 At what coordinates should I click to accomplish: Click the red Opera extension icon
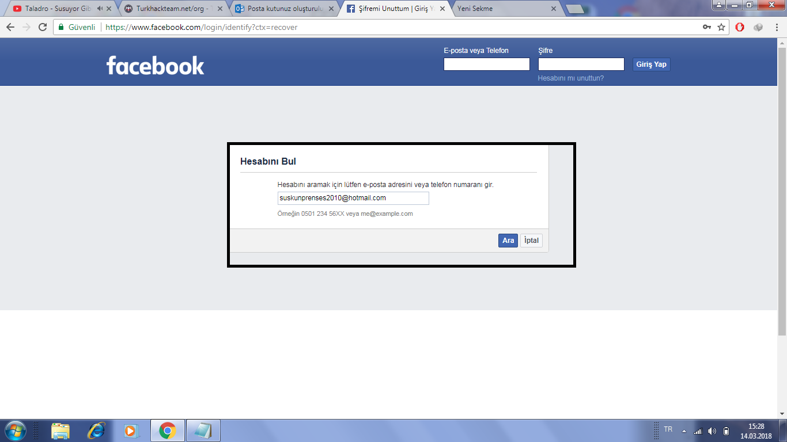click(x=740, y=27)
